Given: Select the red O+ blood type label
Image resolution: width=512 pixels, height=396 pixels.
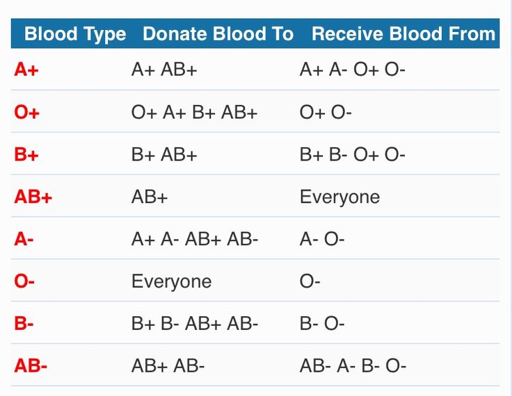Looking at the screenshot, I should 26,113.
